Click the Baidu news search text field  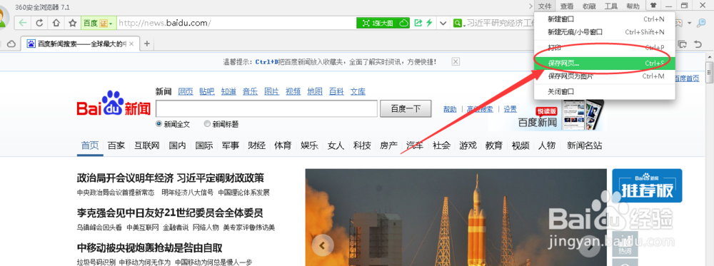pyautogui.click(x=266, y=108)
